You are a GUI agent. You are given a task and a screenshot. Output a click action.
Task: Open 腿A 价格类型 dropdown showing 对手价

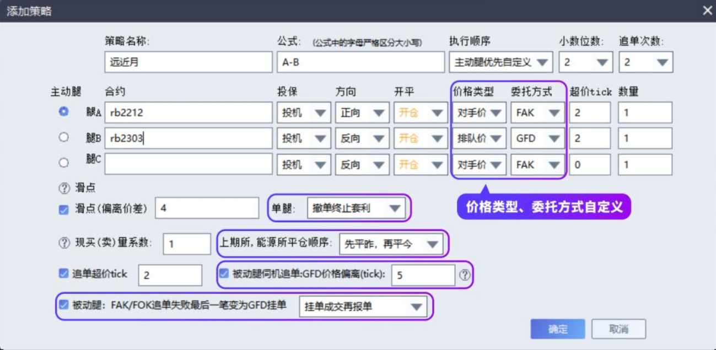click(479, 112)
